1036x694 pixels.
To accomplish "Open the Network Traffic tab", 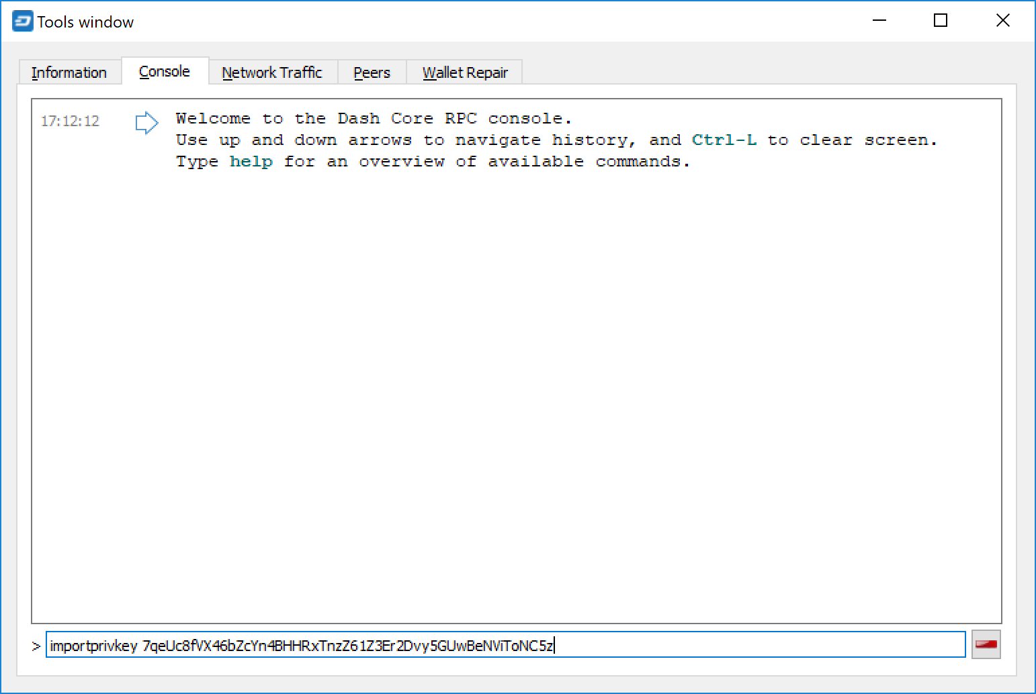I will (272, 72).
